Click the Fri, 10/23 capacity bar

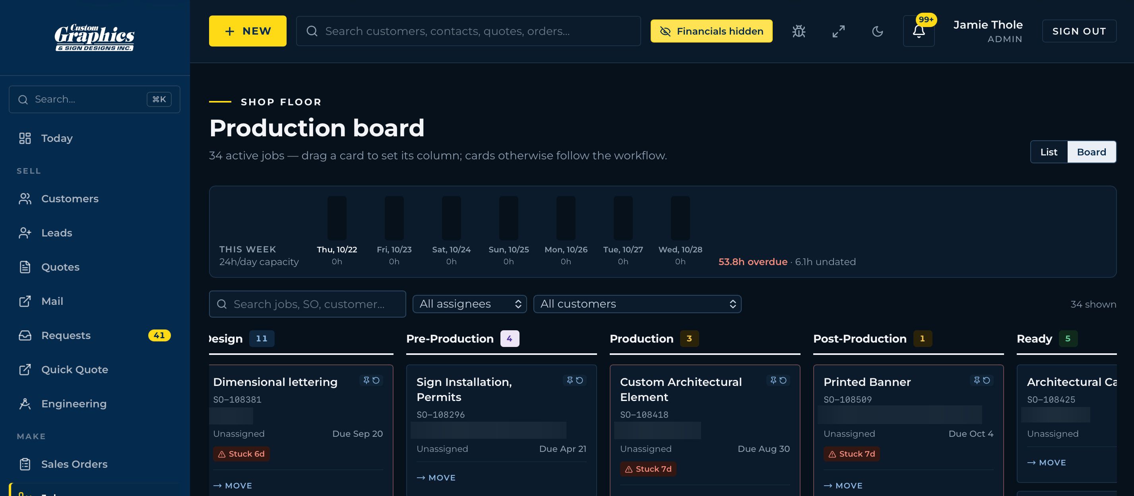click(x=394, y=218)
